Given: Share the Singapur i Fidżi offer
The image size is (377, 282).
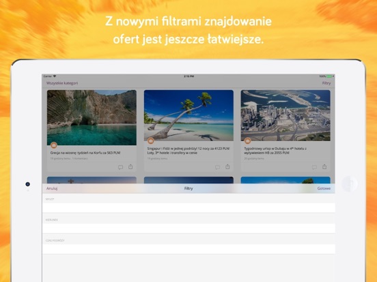Looking at the screenshot, I should (x=227, y=166).
